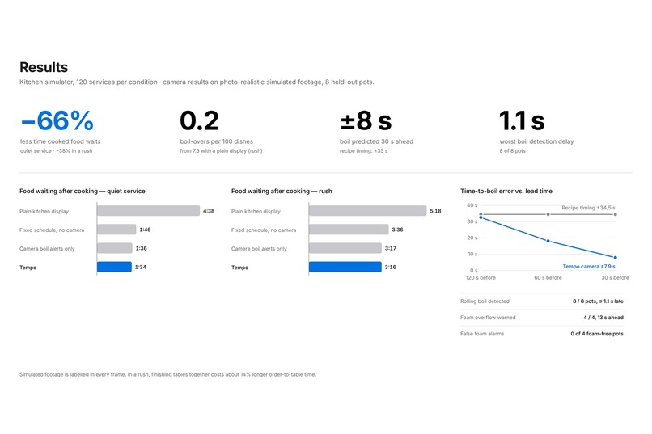The image size is (652, 434).
Task: Select the Camera boil alerts only bar in rush chart
Action: tap(345, 248)
